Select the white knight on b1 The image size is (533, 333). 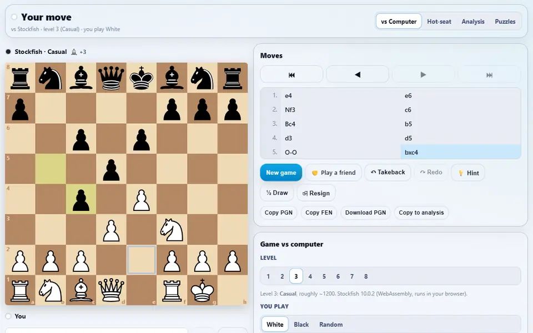click(x=51, y=290)
